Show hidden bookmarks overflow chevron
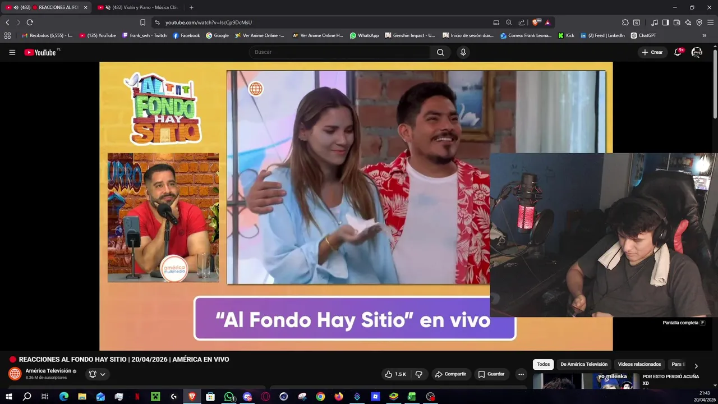Screen dimensions: 718x404 coord(705,35)
